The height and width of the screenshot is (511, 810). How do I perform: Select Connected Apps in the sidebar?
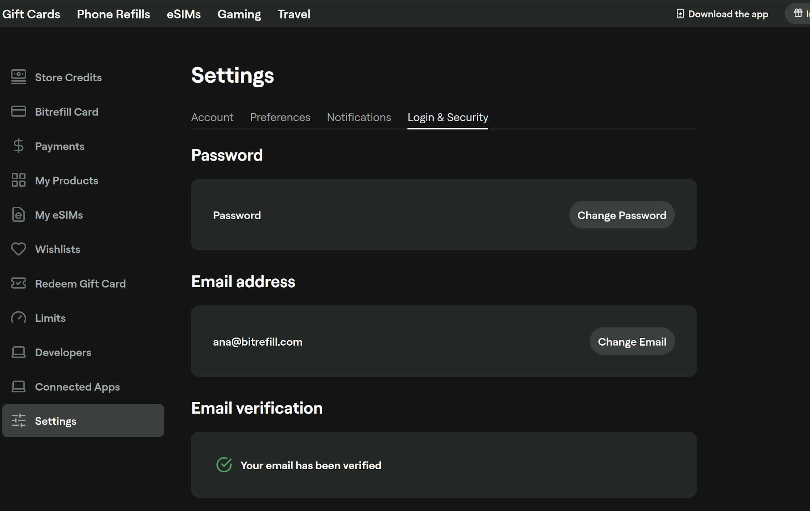tap(77, 387)
